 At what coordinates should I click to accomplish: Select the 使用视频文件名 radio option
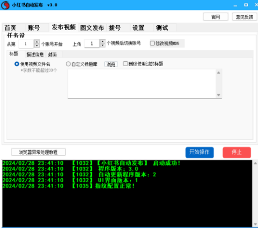click(x=17, y=64)
